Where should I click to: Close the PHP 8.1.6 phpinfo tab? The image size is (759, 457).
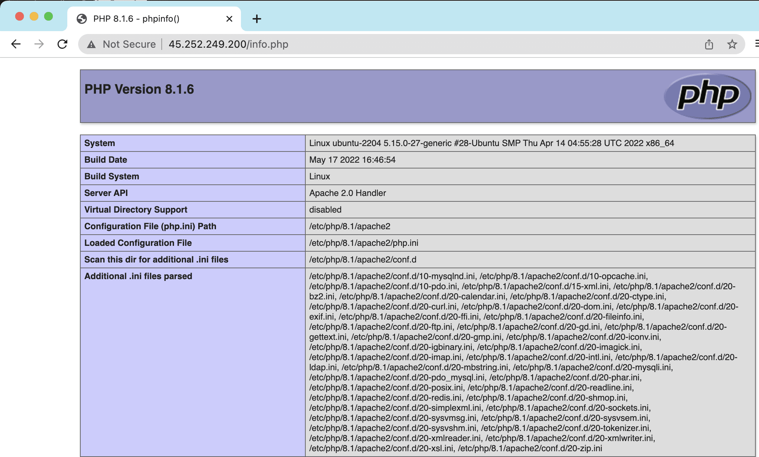[229, 19]
